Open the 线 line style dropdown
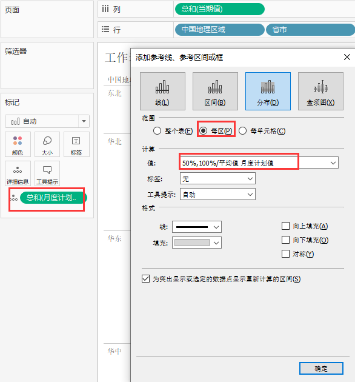 point(197,227)
